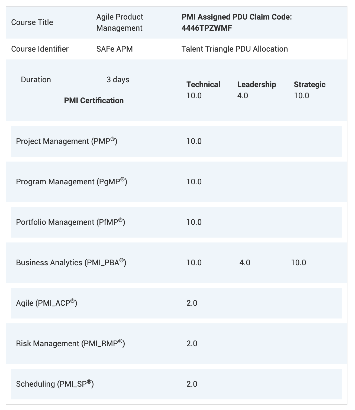The width and height of the screenshot is (355, 410).
Task: Click the Scheduling (PMI_SP) row label
Action: (55, 384)
